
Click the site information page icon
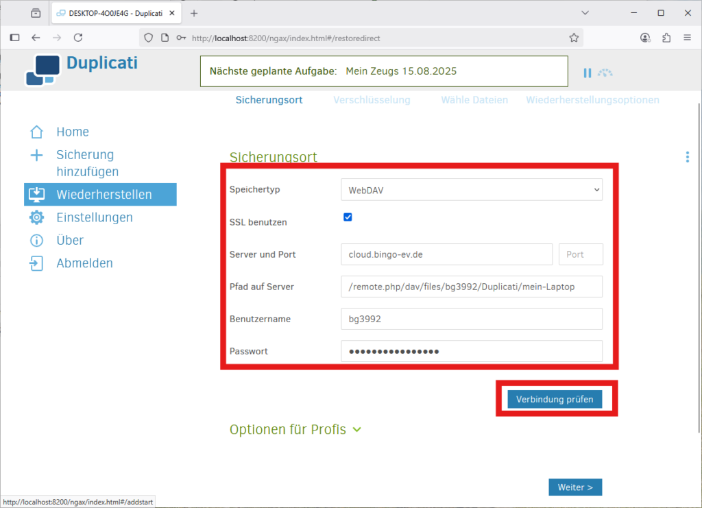click(165, 38)
